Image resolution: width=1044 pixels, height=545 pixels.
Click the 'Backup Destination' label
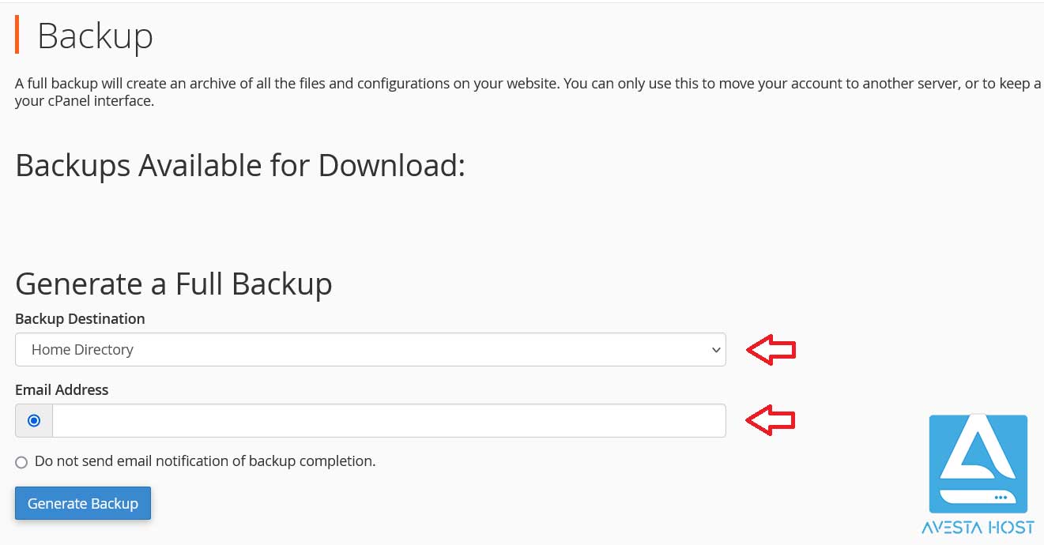pyautogui.click(x=80, y=319)
